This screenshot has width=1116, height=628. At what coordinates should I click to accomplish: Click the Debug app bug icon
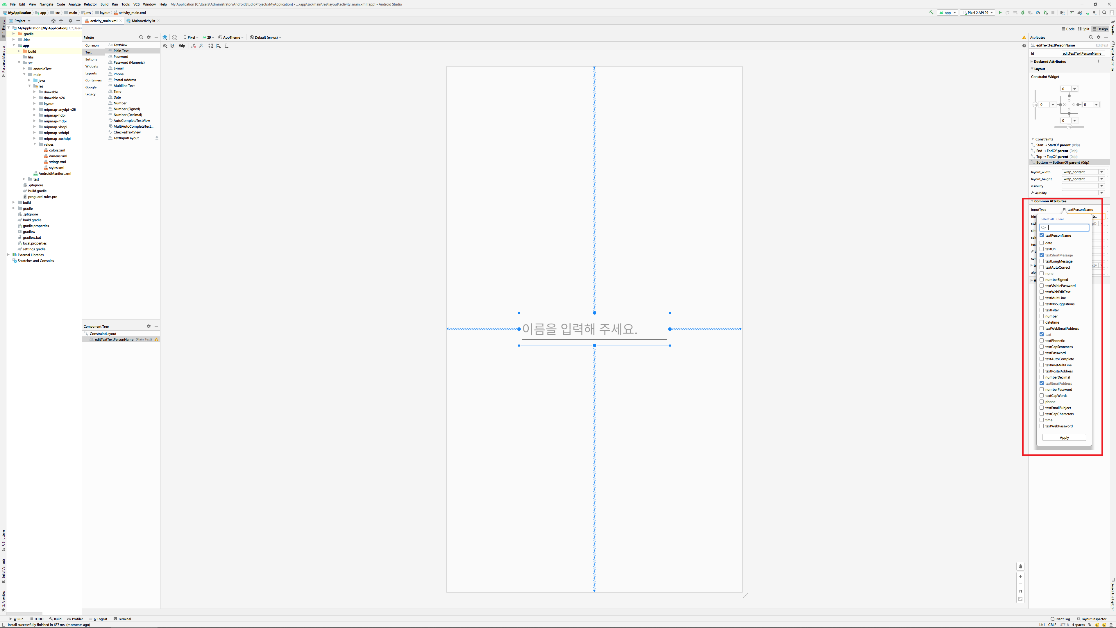1022,13
